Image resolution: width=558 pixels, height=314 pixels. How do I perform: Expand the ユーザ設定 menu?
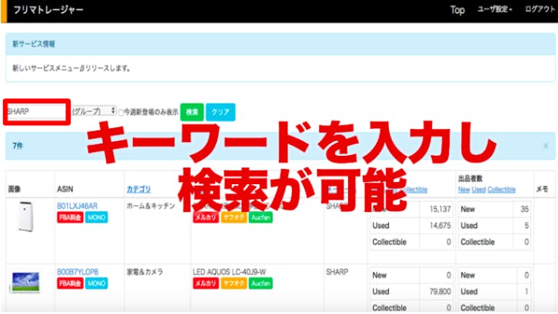point(495,10)
